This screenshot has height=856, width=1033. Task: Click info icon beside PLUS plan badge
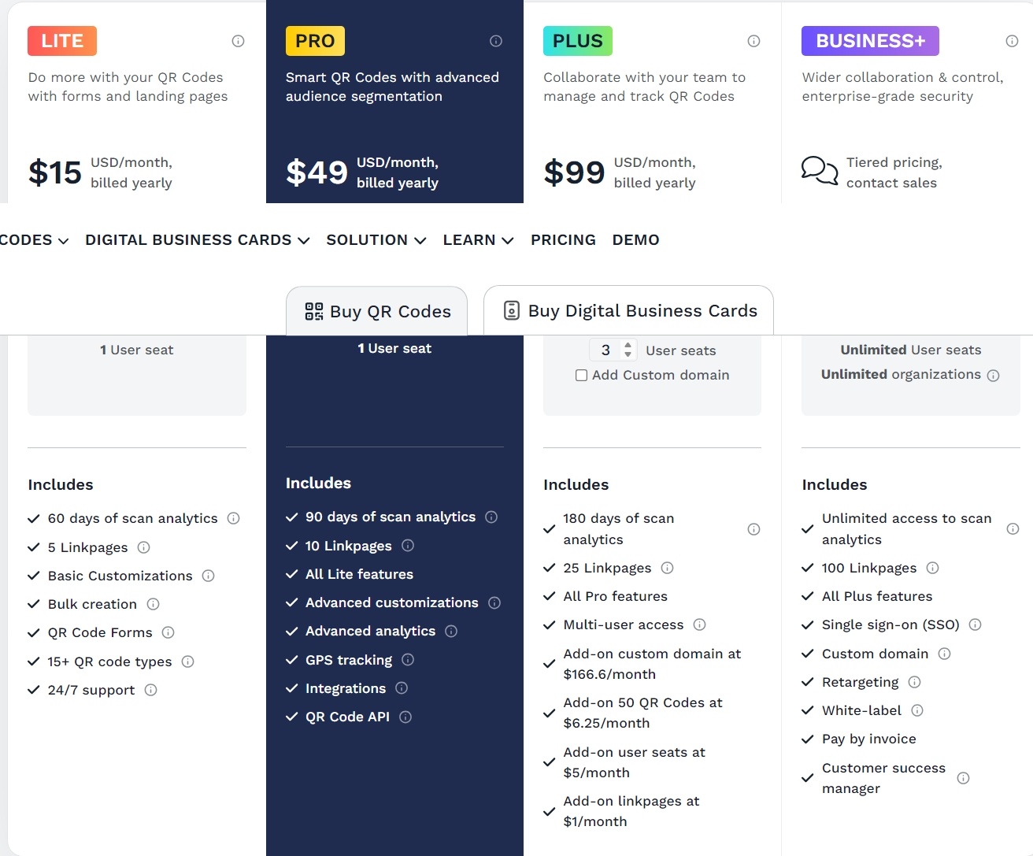[753, 41]
